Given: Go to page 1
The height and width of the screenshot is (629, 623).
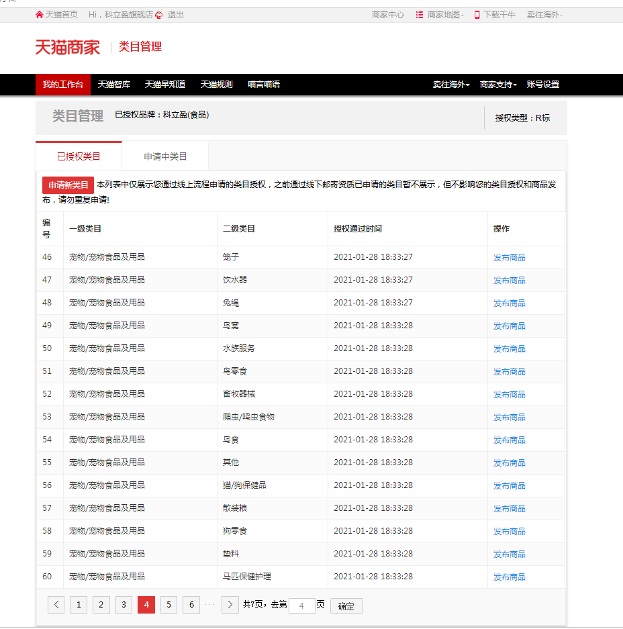Looking at the screenshot, I should [79, 605].
